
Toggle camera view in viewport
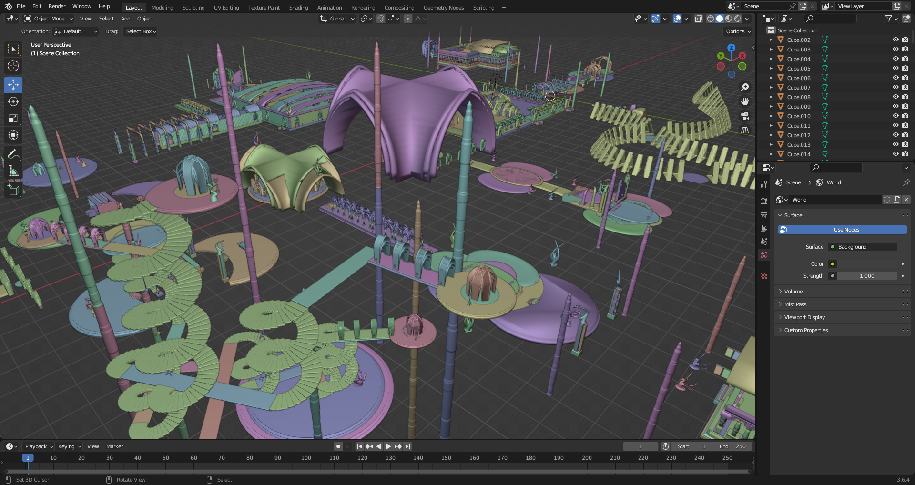745,116
